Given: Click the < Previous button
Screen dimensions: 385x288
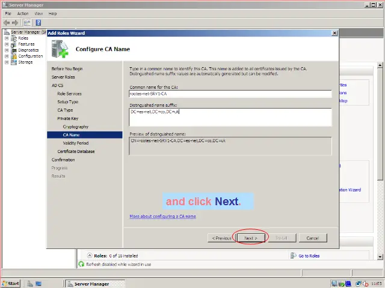Looking at the screenshot, I should (222, 238).
